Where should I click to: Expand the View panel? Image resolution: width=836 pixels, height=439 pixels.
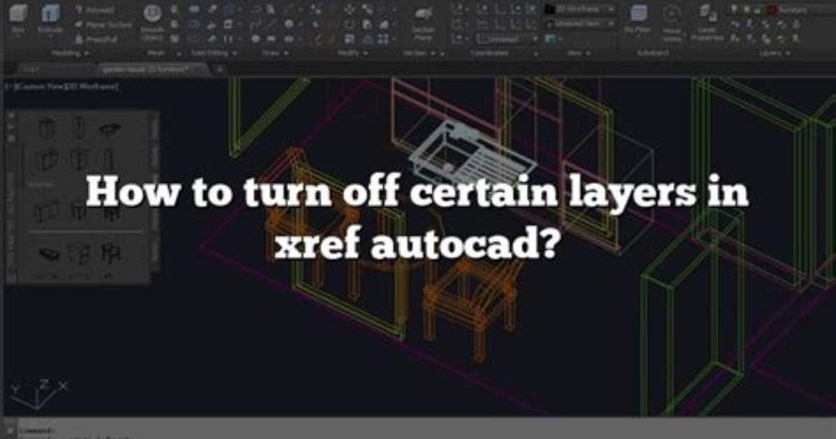tap(579, 53)
